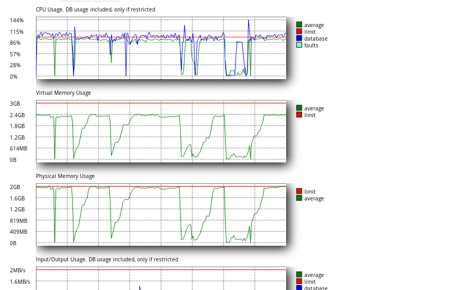Click the Physical Memory Usage graph plot area
Viewport: 468px width, 290px height.
point(161,215)
